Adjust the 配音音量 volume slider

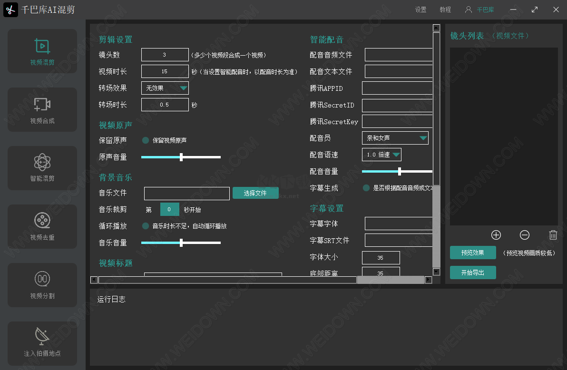coord(398,171)
